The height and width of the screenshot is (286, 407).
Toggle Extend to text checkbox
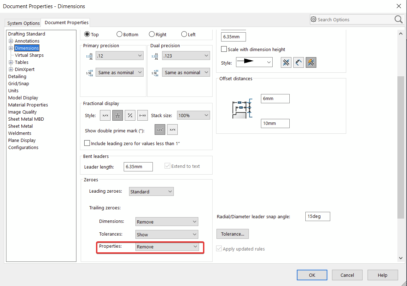click(167, 166)
